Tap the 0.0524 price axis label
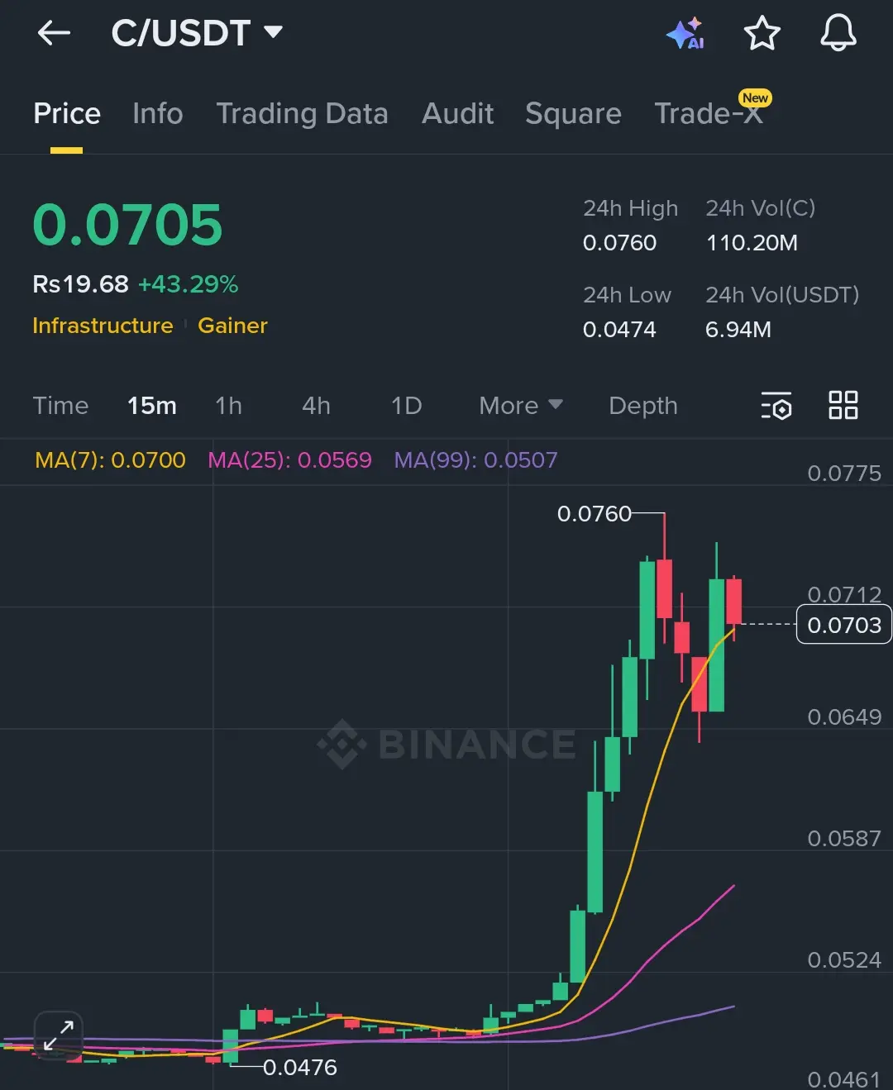This screenshot has width=893, height=1090. (x=844, y=960)
